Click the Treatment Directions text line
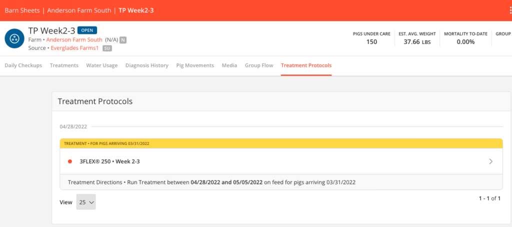 point(211,182)
